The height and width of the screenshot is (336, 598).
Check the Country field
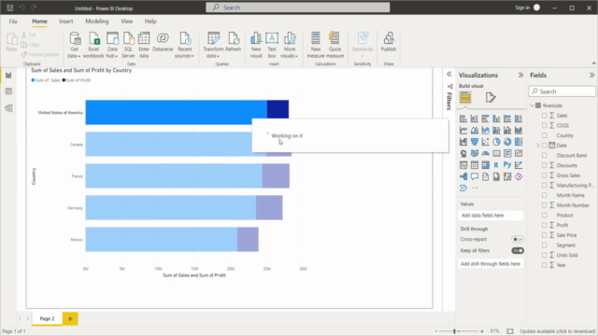[x=544, y=135]
